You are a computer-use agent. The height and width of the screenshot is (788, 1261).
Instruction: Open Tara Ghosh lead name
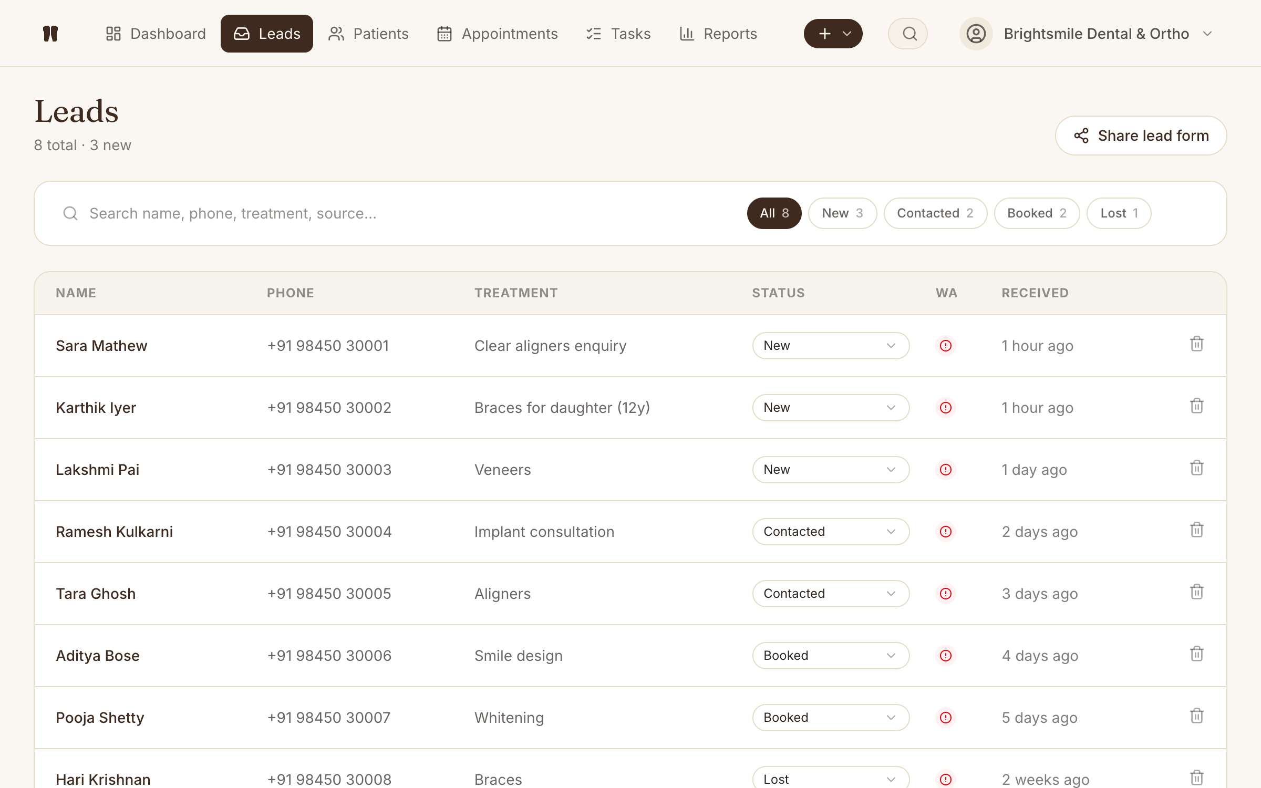pos(96,594)
